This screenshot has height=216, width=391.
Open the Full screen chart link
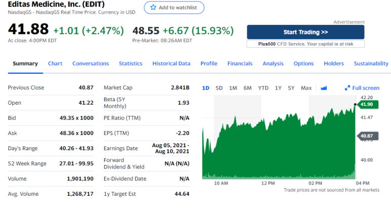[362, 88]
